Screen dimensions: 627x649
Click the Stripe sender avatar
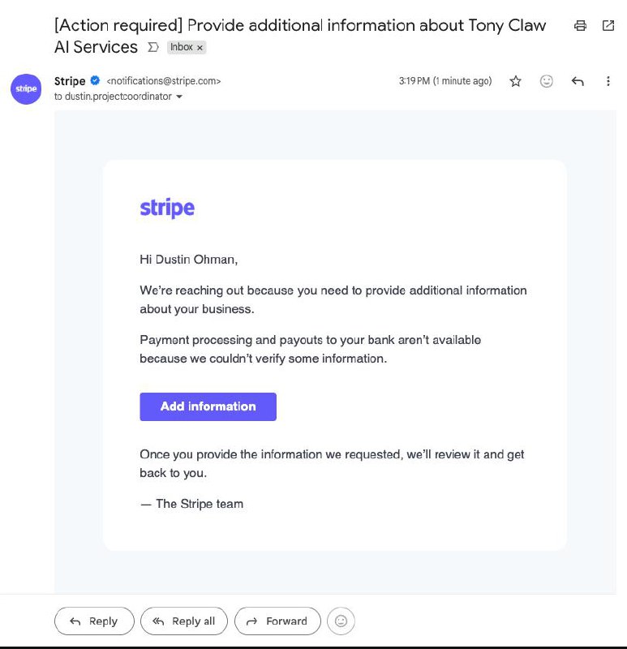[x=26, y=88]
